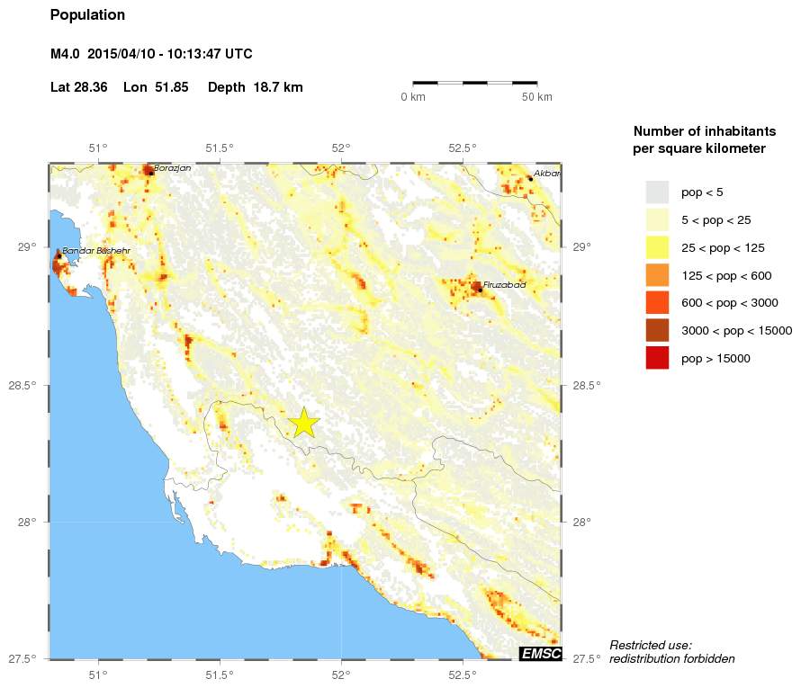Pick the orange 125 < pop < 600 swatch
The height and width of the screenshot is (688, 801).
pos(657,275)
